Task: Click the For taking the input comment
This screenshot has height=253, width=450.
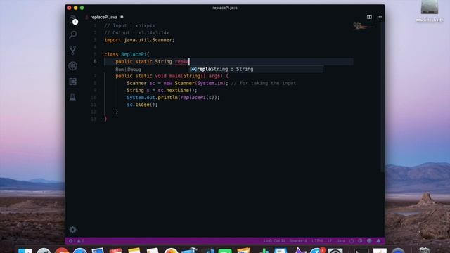Action: tap(264, 83)
